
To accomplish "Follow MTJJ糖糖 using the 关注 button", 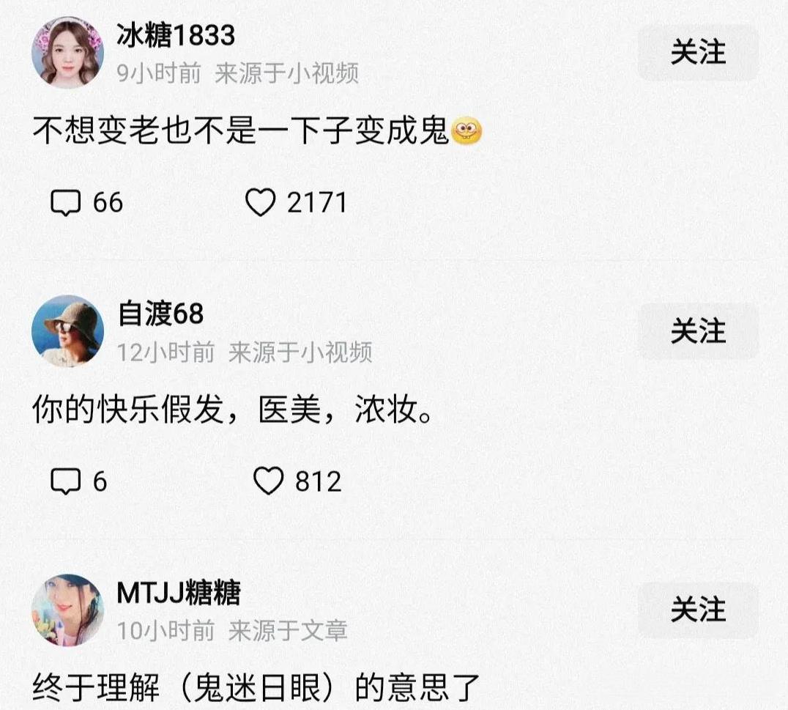I will (698, 610).
